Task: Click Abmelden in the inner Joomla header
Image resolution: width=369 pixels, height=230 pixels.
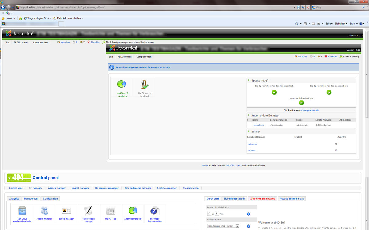Action: tap(333, 57)
